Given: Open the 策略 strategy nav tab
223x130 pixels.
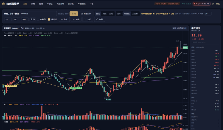Looking at the screenshot, I should point(33,4).
